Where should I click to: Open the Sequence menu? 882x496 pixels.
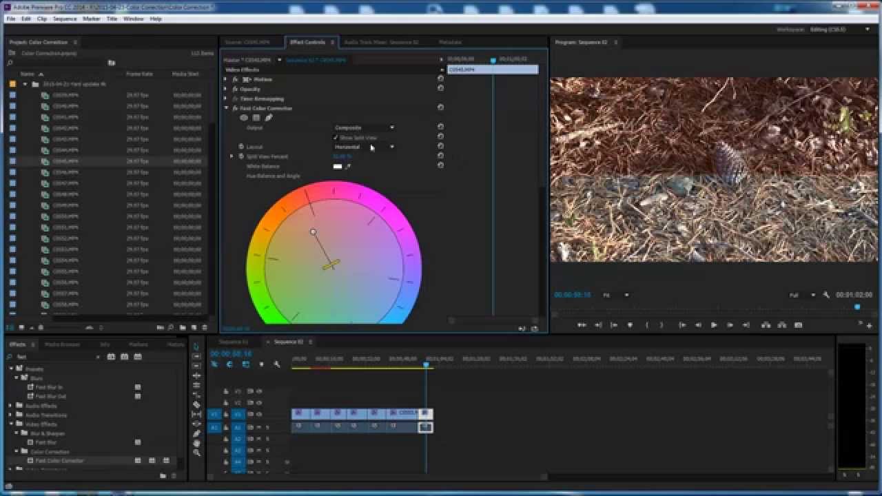pos(65,19)
